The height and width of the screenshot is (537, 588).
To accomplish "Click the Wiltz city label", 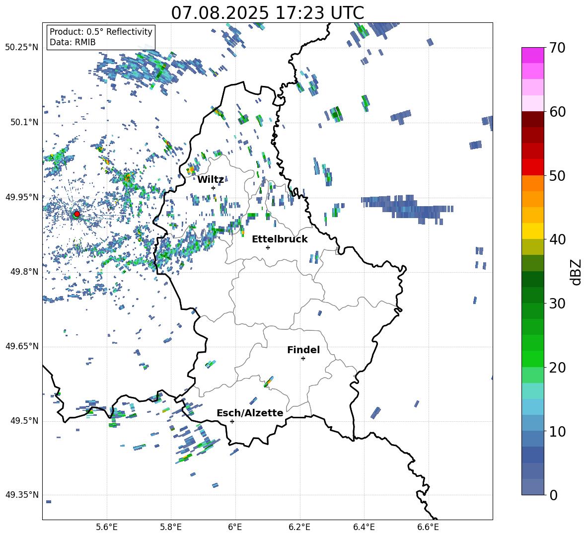I will tap(211, 180).
